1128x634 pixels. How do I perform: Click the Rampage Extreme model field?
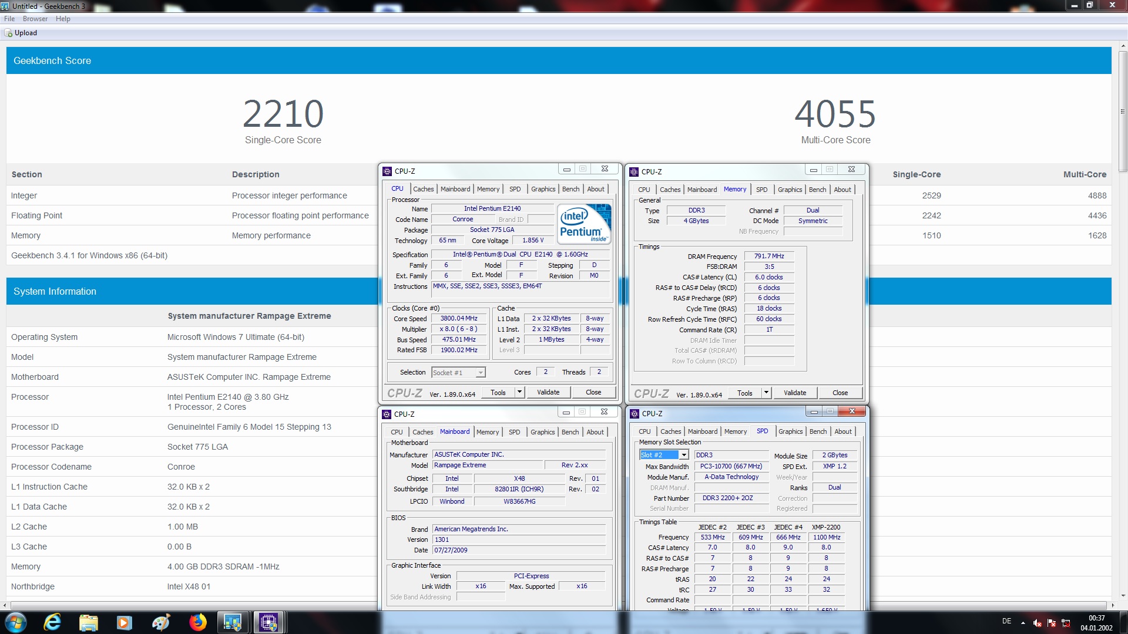pos(488,465)
